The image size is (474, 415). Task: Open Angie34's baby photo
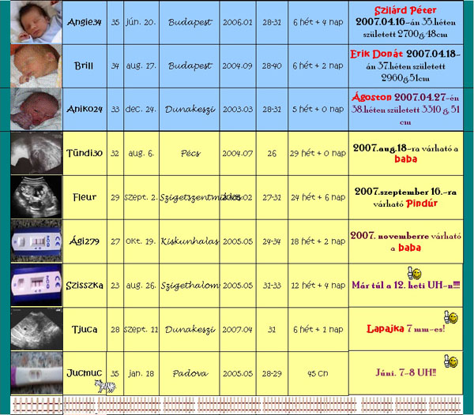(x=33, y=23)
